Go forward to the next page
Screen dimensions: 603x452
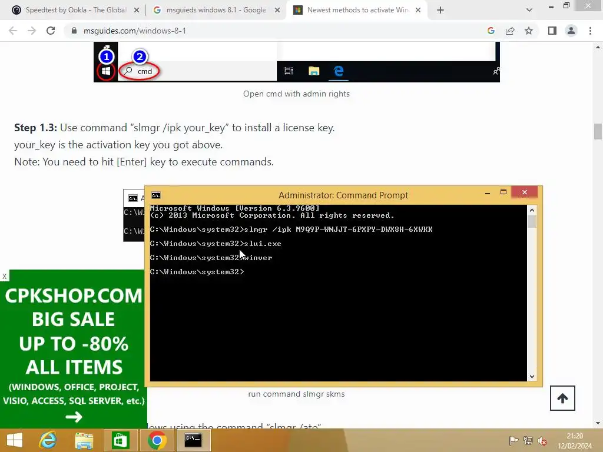(x=32, y=31)
